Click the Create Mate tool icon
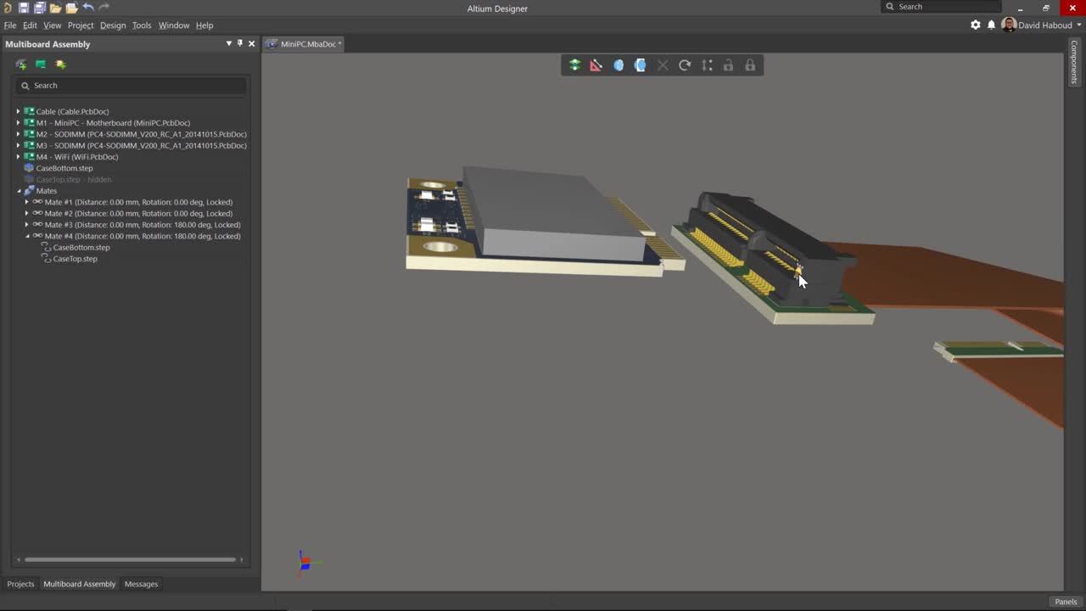1086x611 pixels. coord(574,65)
